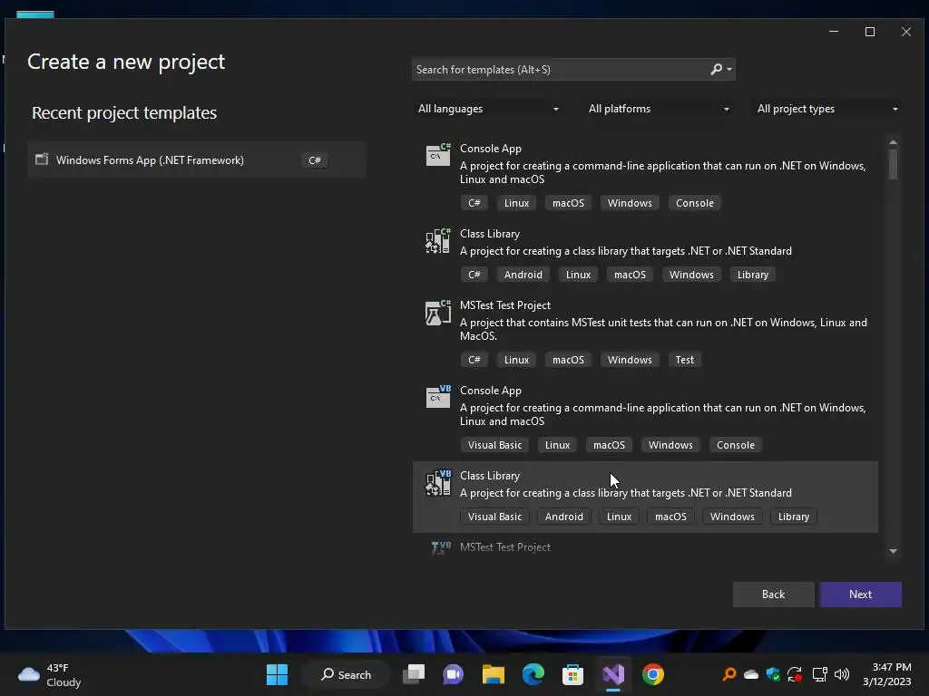
Task: Click the search magnifier icon in template search
Action: pyautogui.click(x=717, y=69)
